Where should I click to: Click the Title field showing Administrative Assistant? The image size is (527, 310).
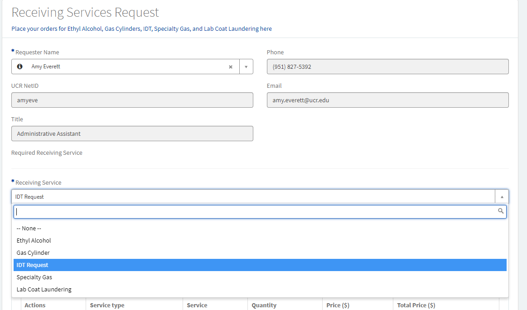(132, 134)
